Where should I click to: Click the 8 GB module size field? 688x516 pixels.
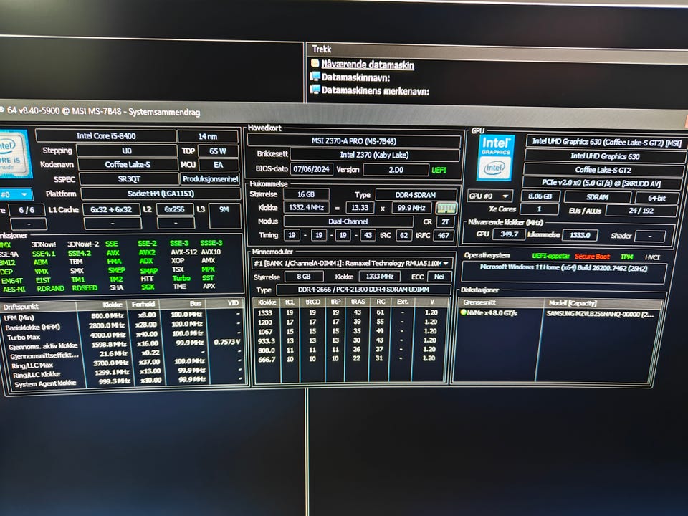[304, 277]
